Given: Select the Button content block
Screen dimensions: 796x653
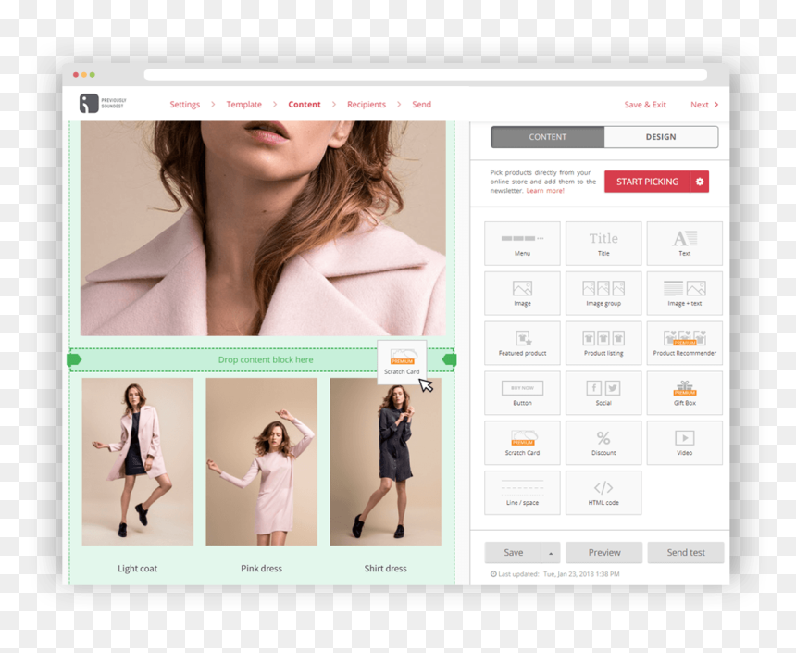Looking at the screenshot, I should pos(522,393).
